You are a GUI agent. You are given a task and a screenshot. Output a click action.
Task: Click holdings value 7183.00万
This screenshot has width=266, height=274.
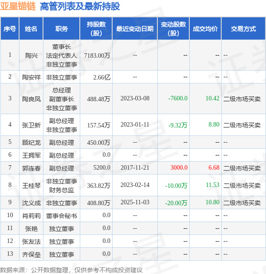97,56
